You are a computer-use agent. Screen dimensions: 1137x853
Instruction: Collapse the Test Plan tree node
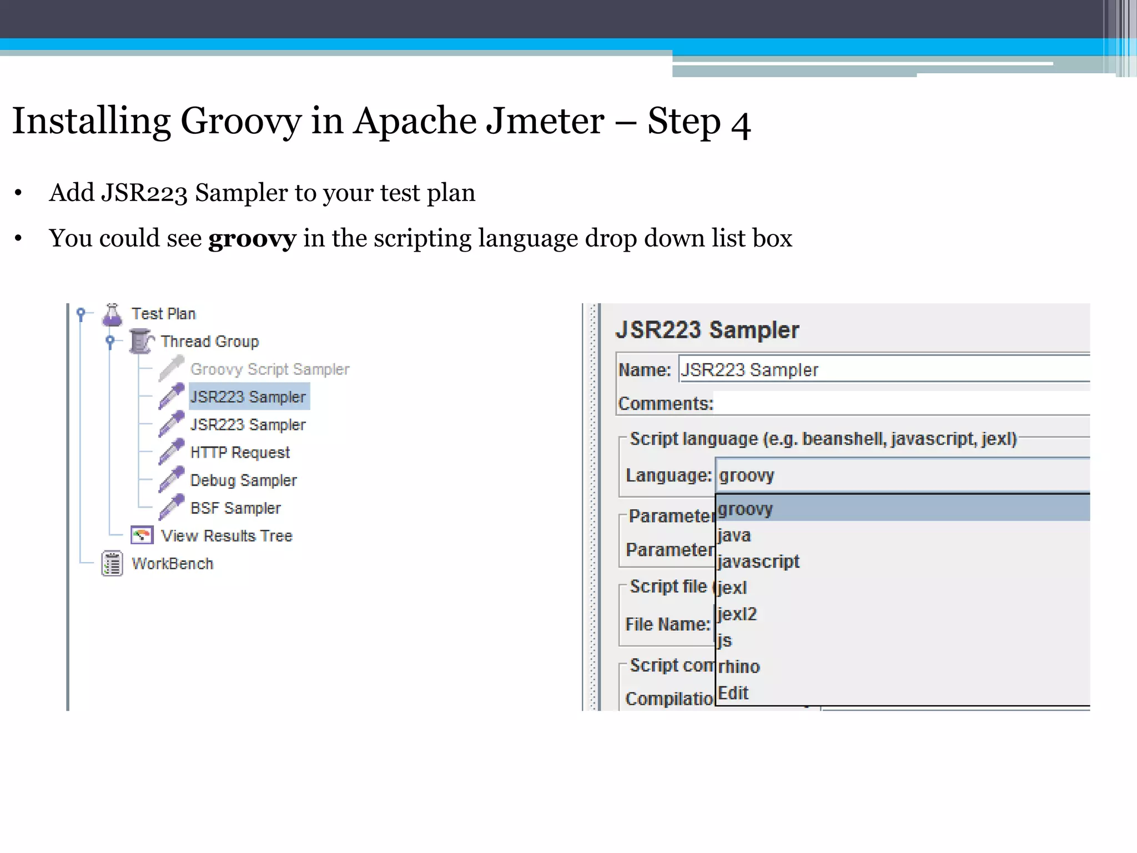(x=81, y=314)
